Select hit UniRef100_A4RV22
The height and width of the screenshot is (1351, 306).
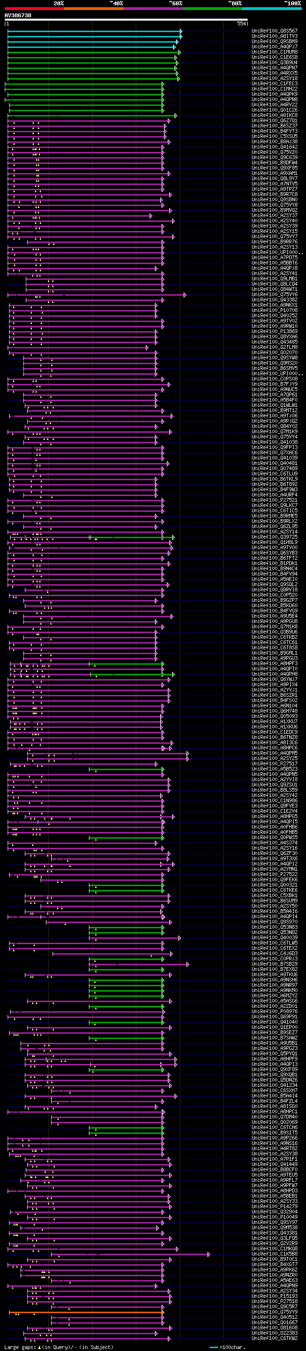coord(274,105)
